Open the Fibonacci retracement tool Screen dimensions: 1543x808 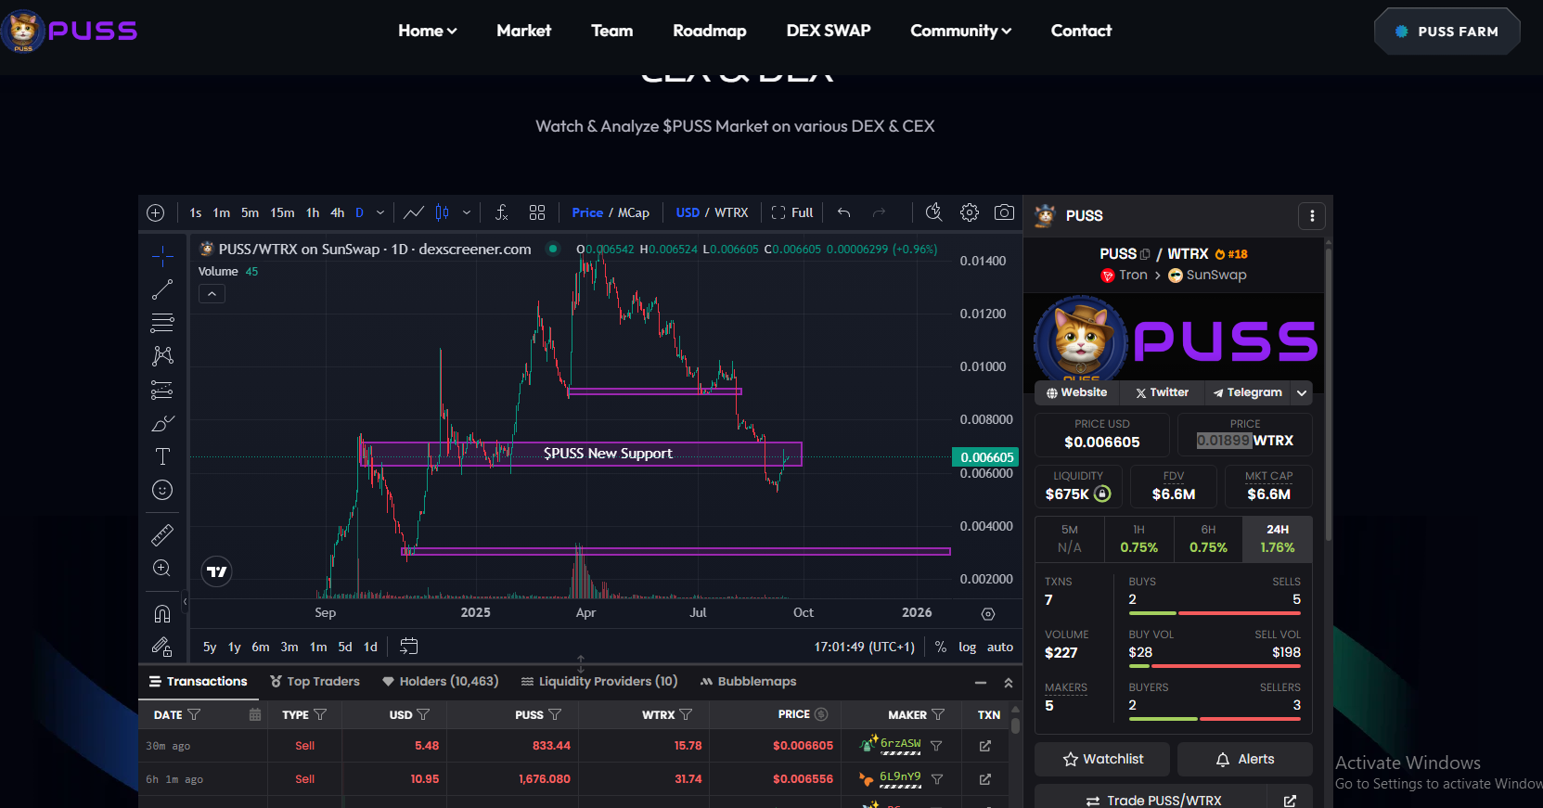[x=162, y=323]
